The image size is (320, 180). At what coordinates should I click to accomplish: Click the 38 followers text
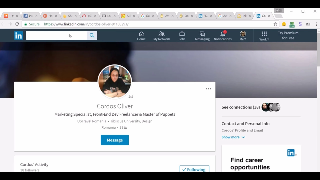30,170
